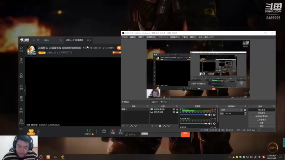
Task: Open the streamer avatar in Douyu room
Action: tap(31, 50)
